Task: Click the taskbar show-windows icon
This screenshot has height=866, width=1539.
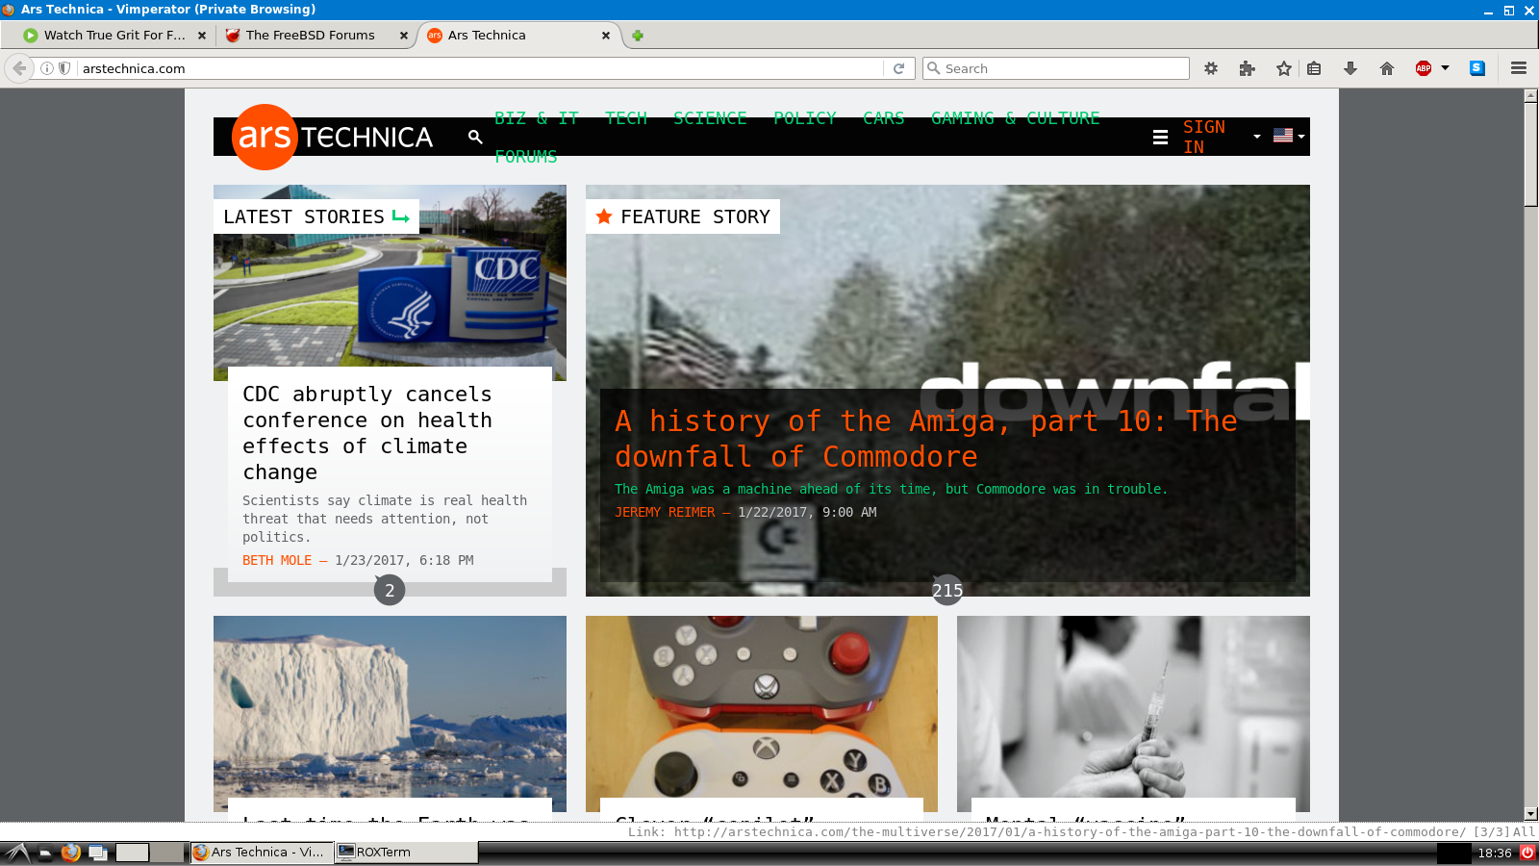Action: [97, 853]
